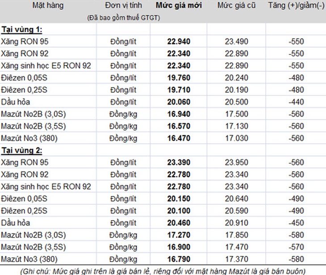
Task: Click new price 16.790 cell
Action: tap(179, 259)
